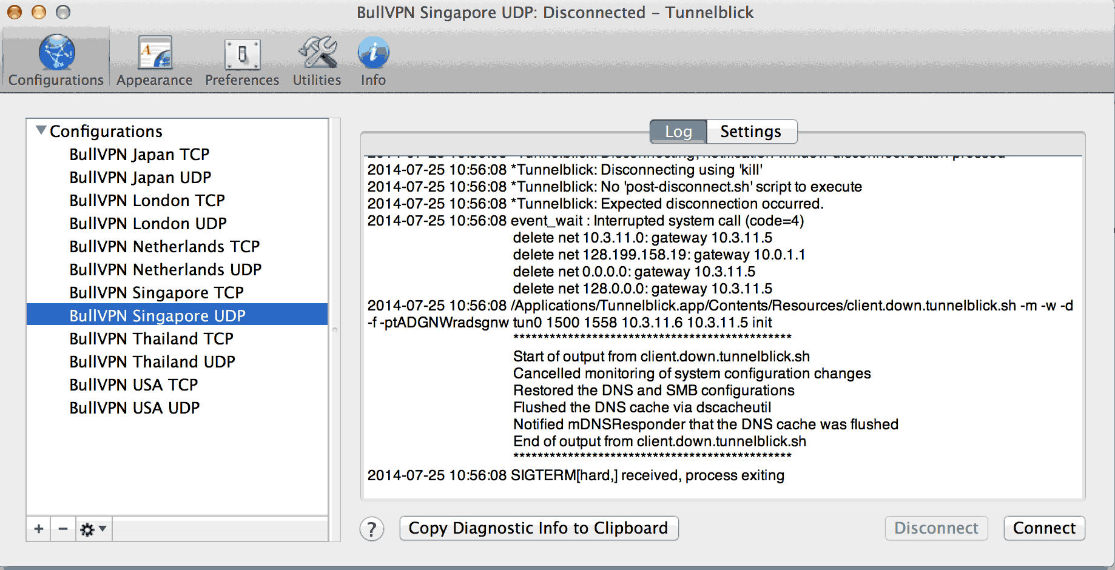Click log line 'delete net 0.0.0.0: gateway 10.3.11.5'
The width and height of the screenshot is (1115, 570).
click(x=634, y=272)
